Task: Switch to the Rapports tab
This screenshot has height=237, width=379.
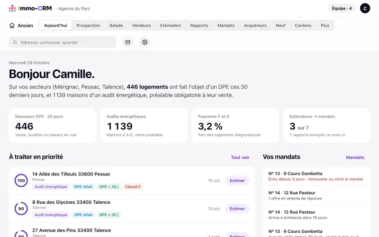Action: coord(199,26)
